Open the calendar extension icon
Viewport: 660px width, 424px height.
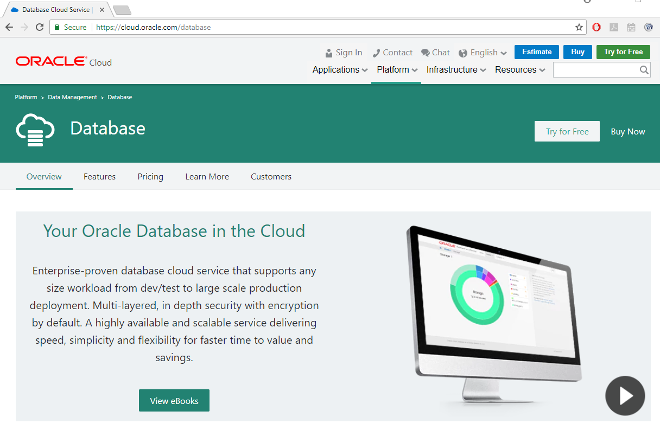631,27
